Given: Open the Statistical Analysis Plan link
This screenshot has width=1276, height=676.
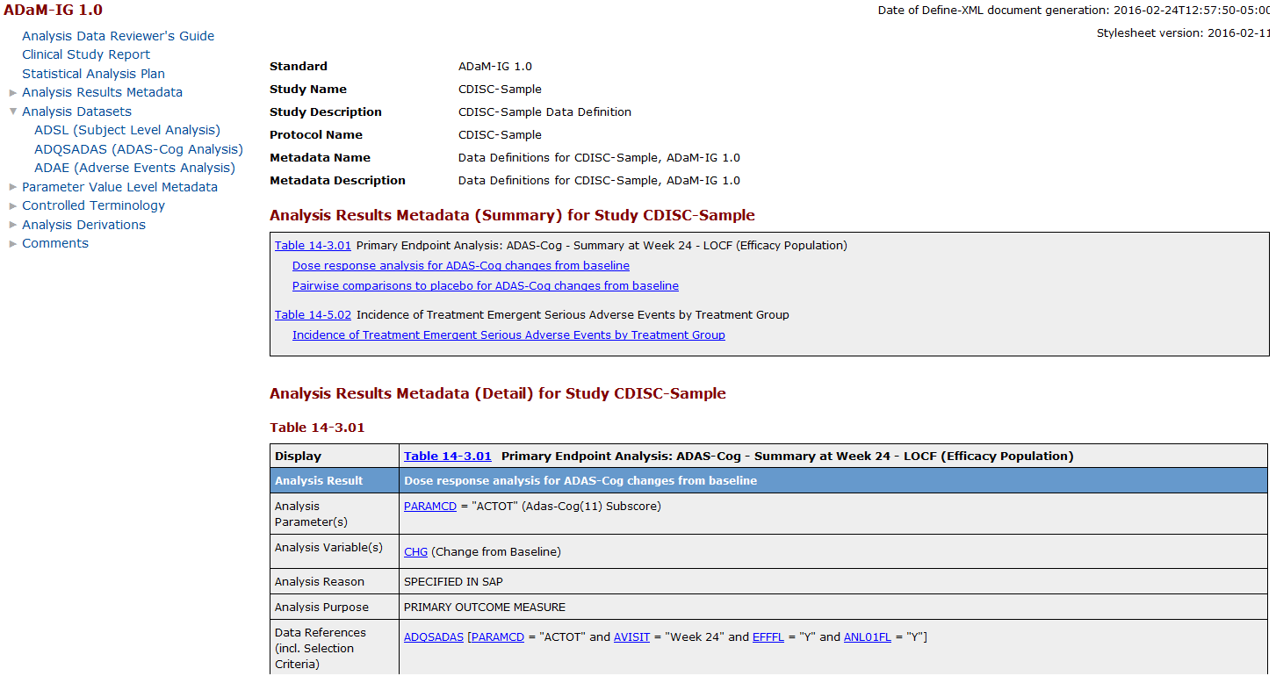Looking at the screenshot, I should pyautogui.click(x=93, y=74).
